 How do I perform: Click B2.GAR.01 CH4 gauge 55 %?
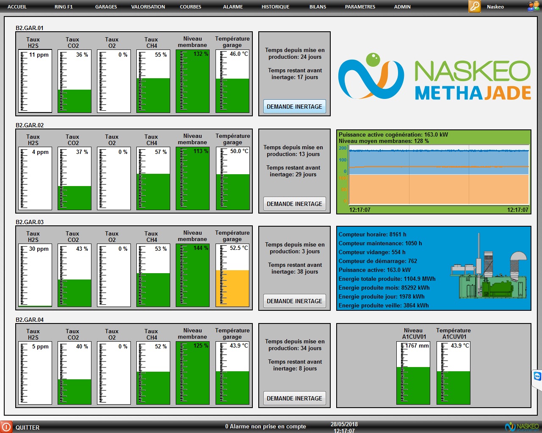pos(153,81)
